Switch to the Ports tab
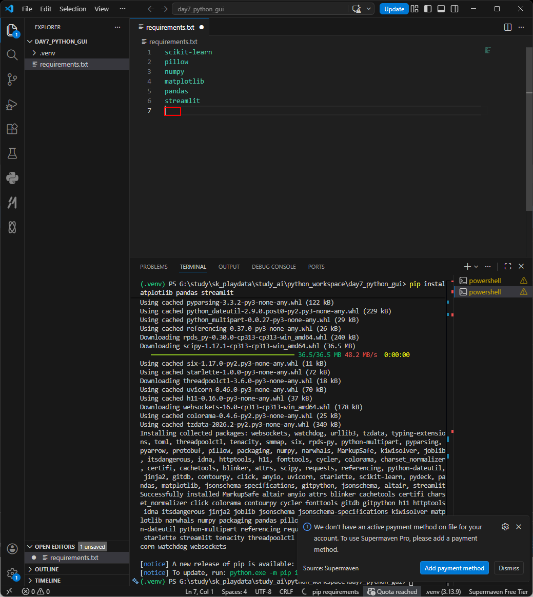The width and height of the screenshot is (533, 597). tap(317, 267)
